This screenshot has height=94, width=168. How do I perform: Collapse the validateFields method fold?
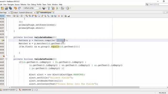click(x=6, y=59)
